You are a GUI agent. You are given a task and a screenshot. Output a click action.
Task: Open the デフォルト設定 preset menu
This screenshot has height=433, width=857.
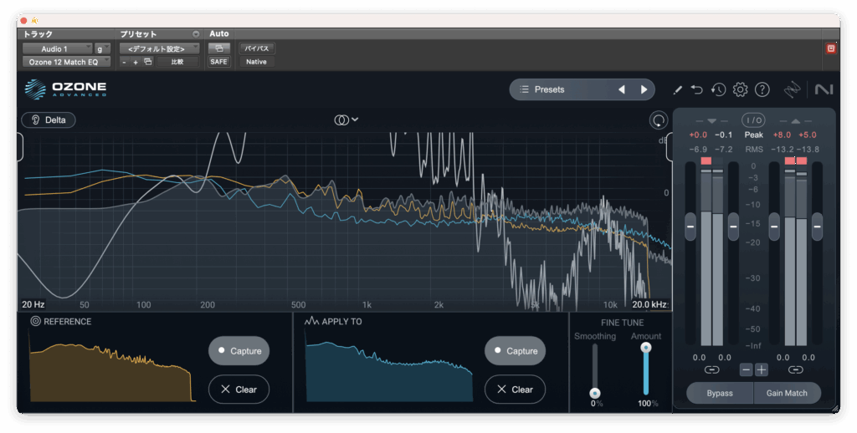click(157, 48)
